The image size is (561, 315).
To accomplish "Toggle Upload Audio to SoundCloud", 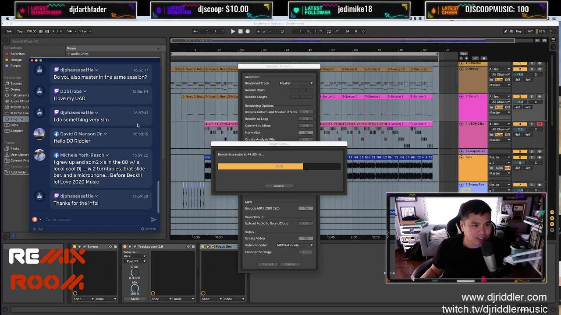I will coord(305,224).
